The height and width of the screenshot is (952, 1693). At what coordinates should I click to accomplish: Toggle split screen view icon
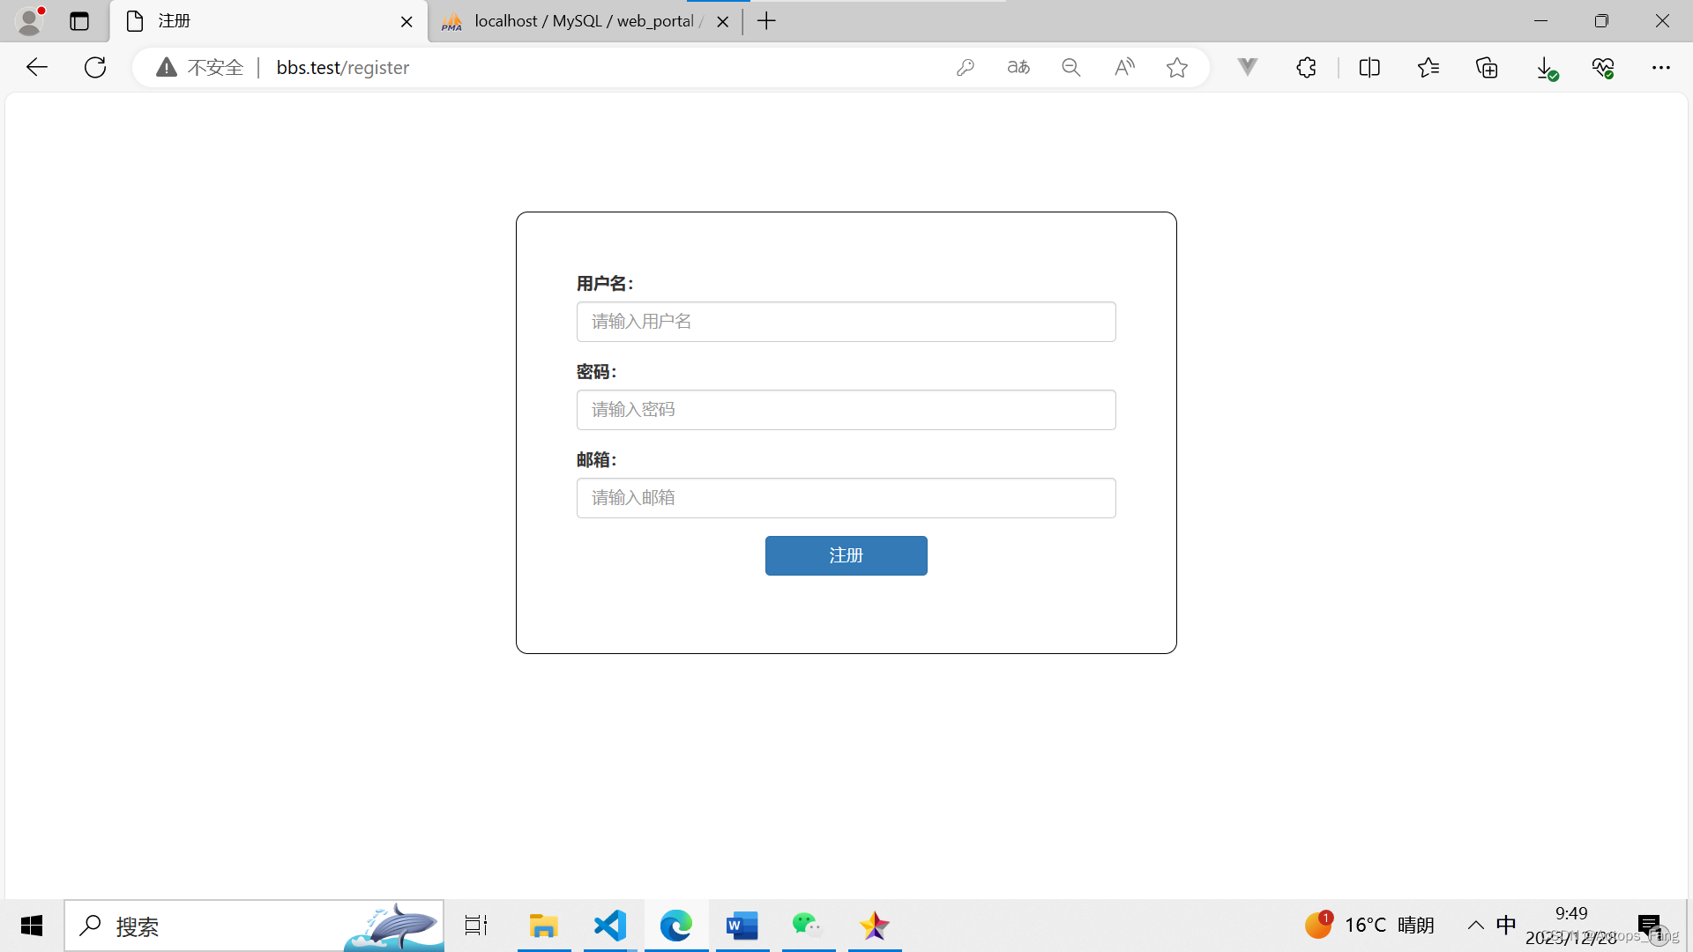(x=1369, y=68)
